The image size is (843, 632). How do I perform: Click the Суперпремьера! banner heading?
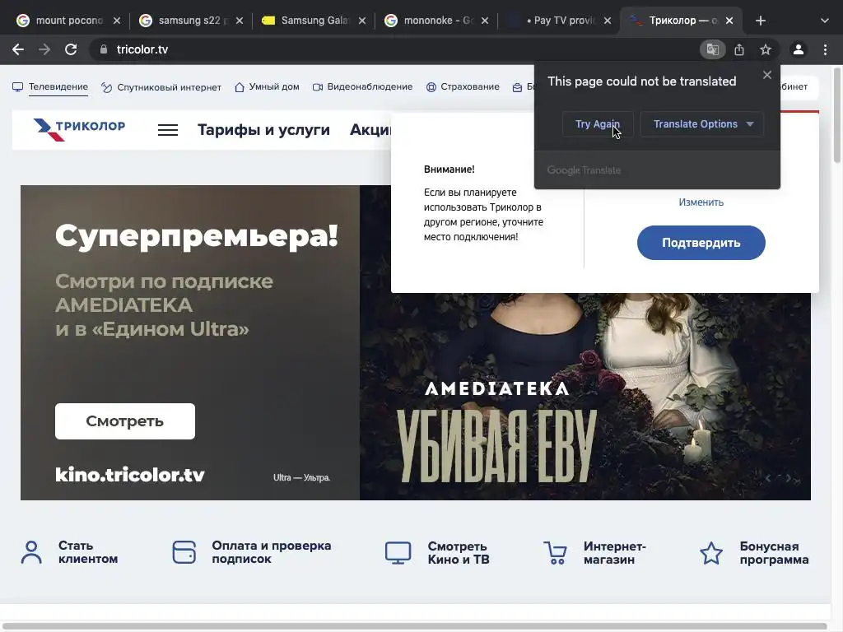197,236
